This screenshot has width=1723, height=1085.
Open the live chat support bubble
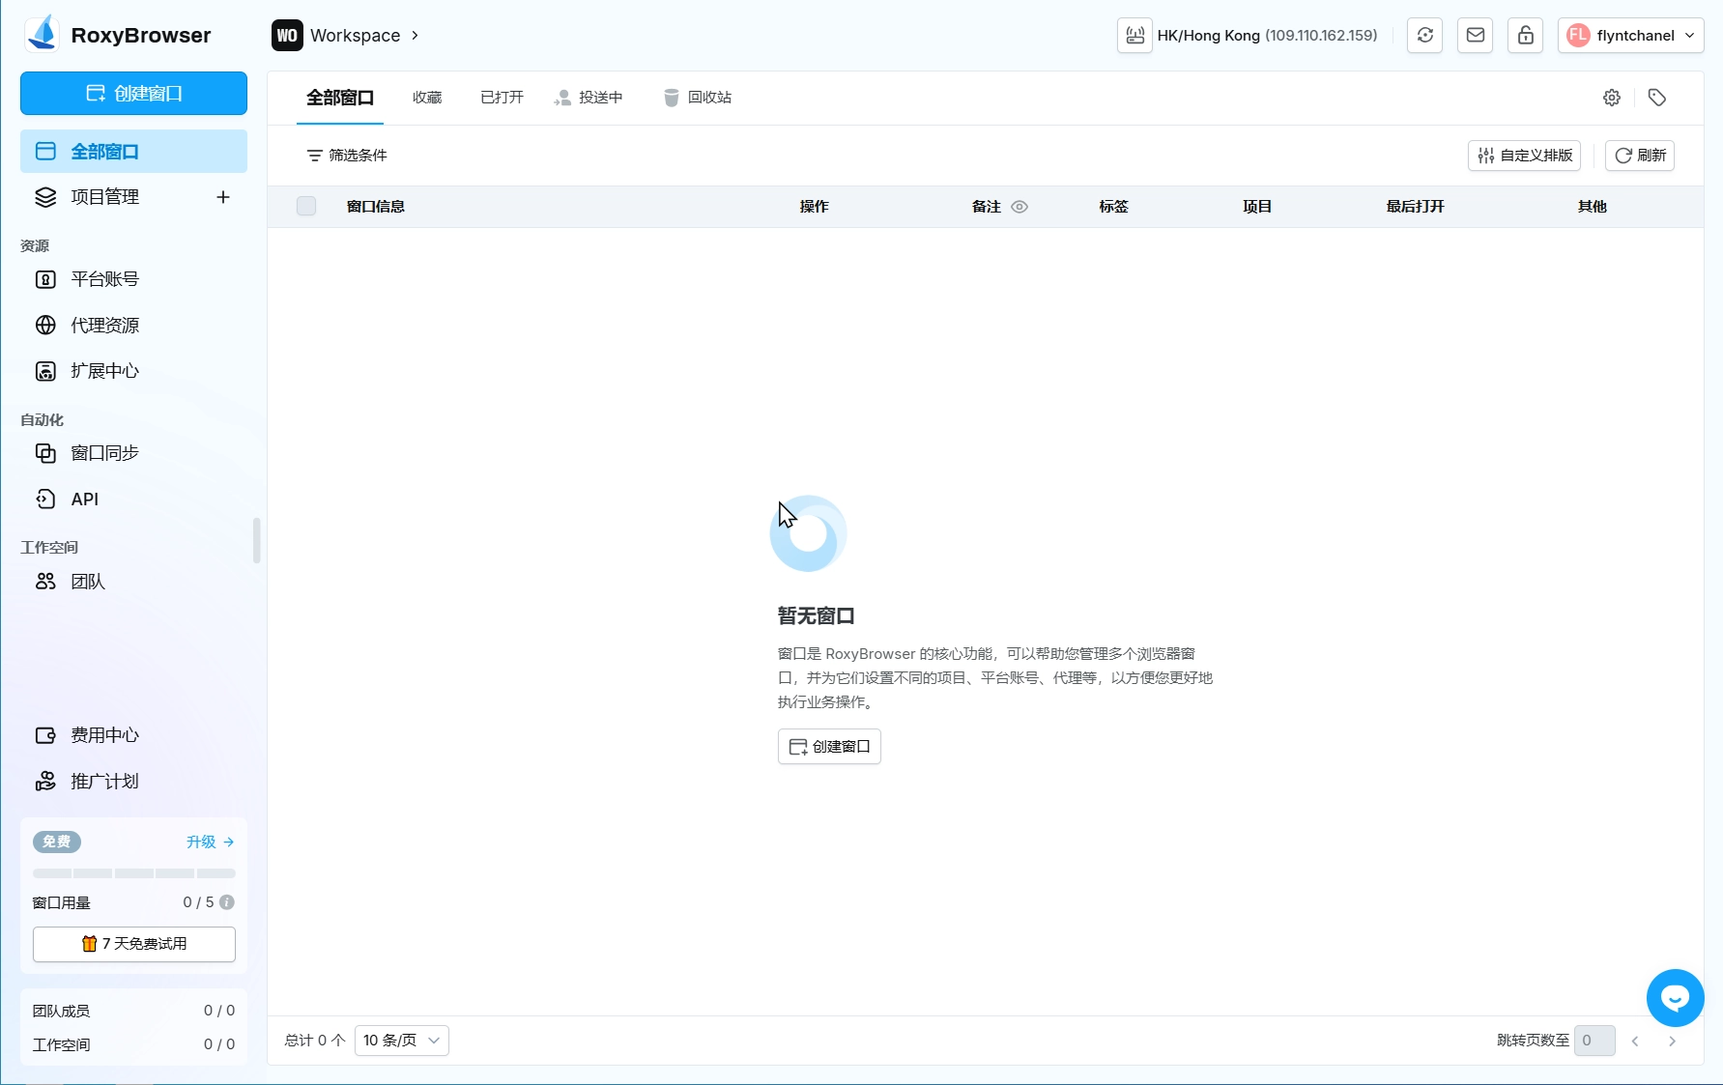pos(1674,998)
